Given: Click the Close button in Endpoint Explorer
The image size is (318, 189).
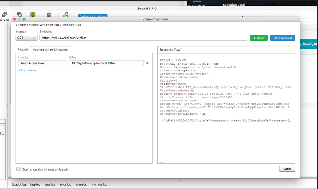Looking at the screenshot, I should (x=287, y=169).
